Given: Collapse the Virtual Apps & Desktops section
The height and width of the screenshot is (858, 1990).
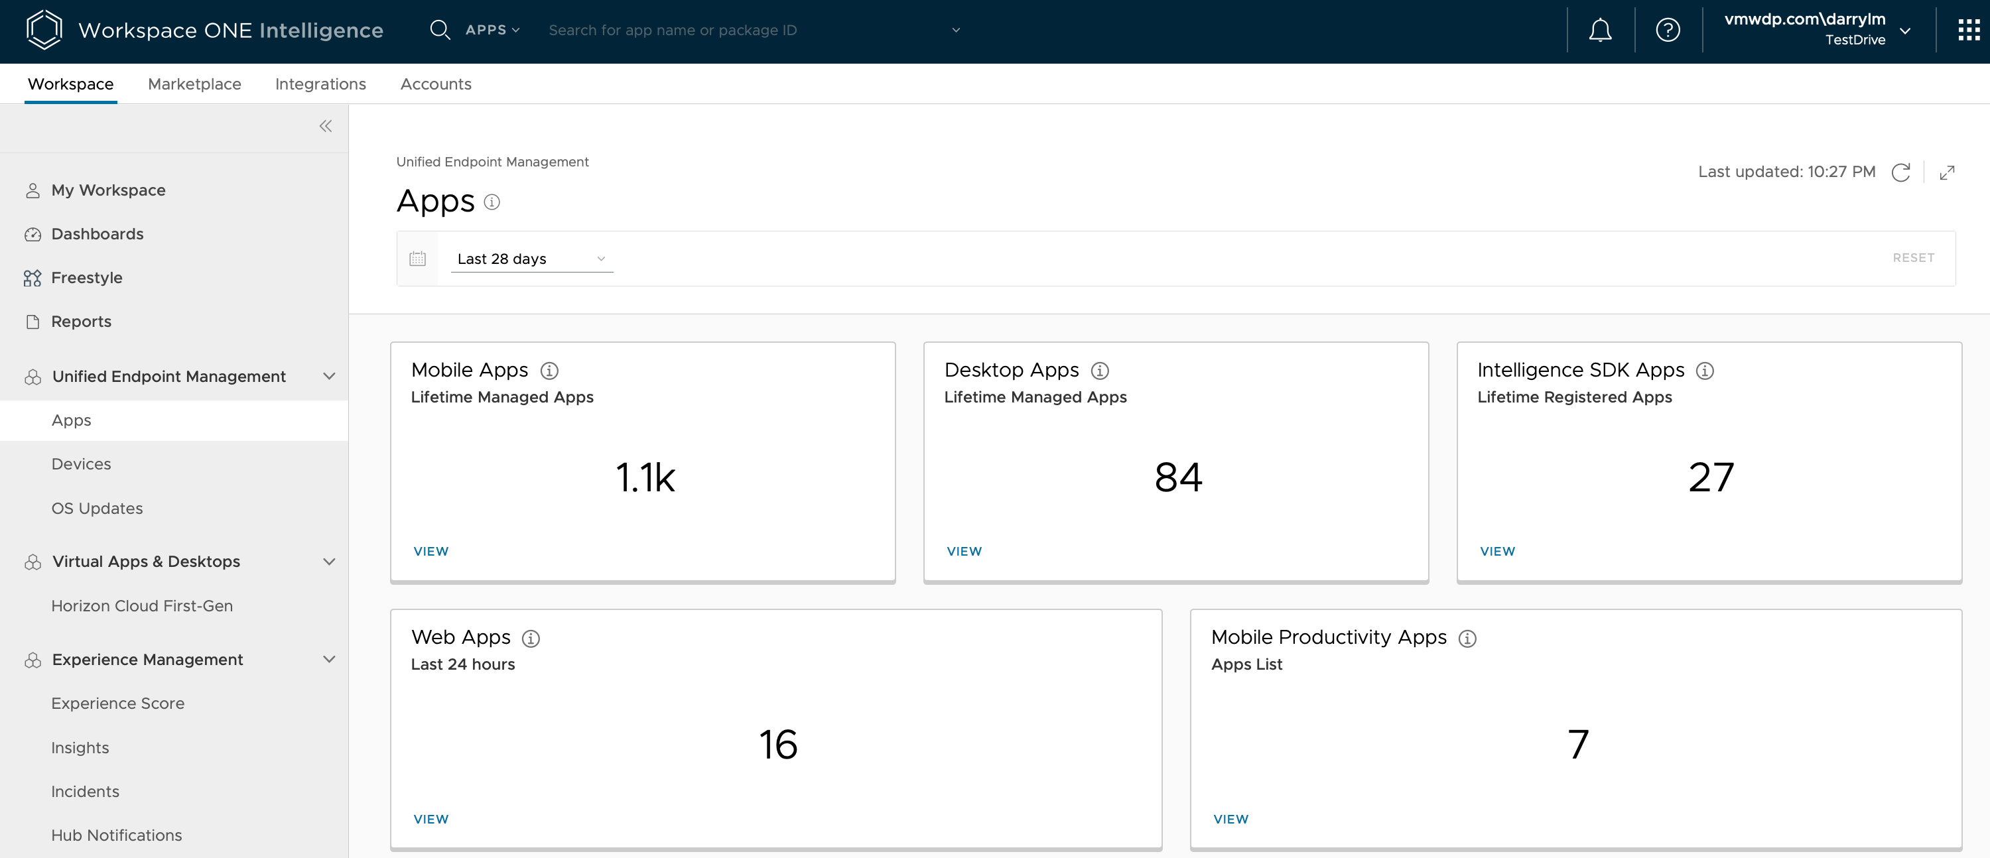Looking at the screenshot, I should (329, 562).
